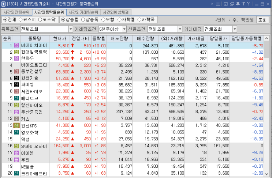Sort by the (외)거래량 column header

[172, 38]
